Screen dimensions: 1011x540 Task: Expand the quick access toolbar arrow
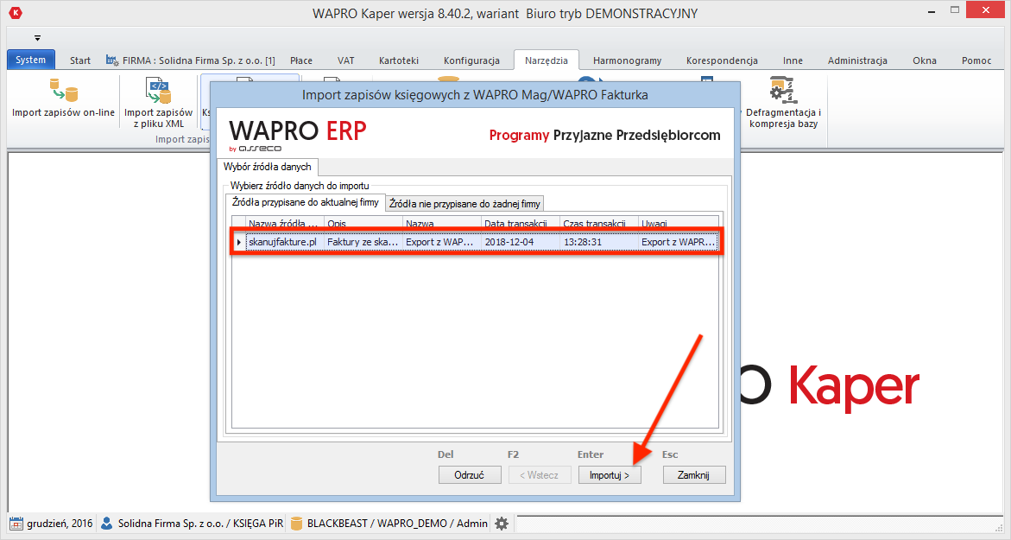(36, 39)
